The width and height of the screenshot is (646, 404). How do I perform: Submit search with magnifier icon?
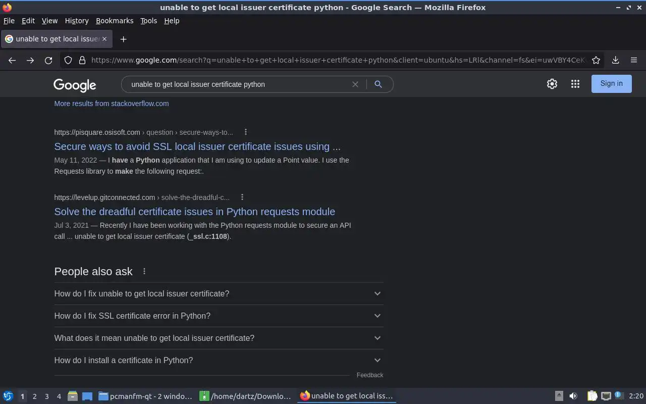click(378, 84)
